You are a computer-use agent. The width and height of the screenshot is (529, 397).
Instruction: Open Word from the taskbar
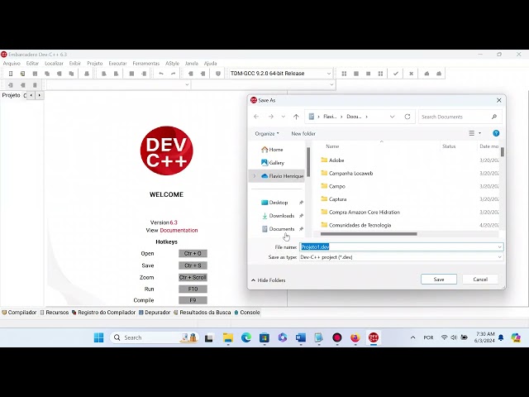click(x=301, y=337)
